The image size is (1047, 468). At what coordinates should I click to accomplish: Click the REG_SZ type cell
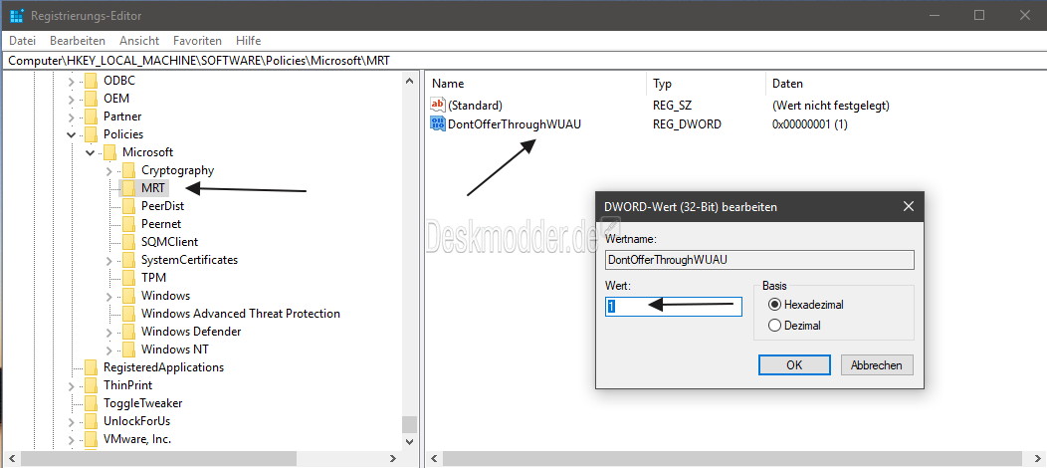pyautogui.click(x=671, y=106)
